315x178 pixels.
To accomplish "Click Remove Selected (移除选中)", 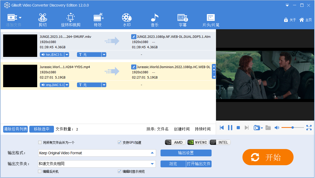I will pyautogui.click(x=42, y=129).
